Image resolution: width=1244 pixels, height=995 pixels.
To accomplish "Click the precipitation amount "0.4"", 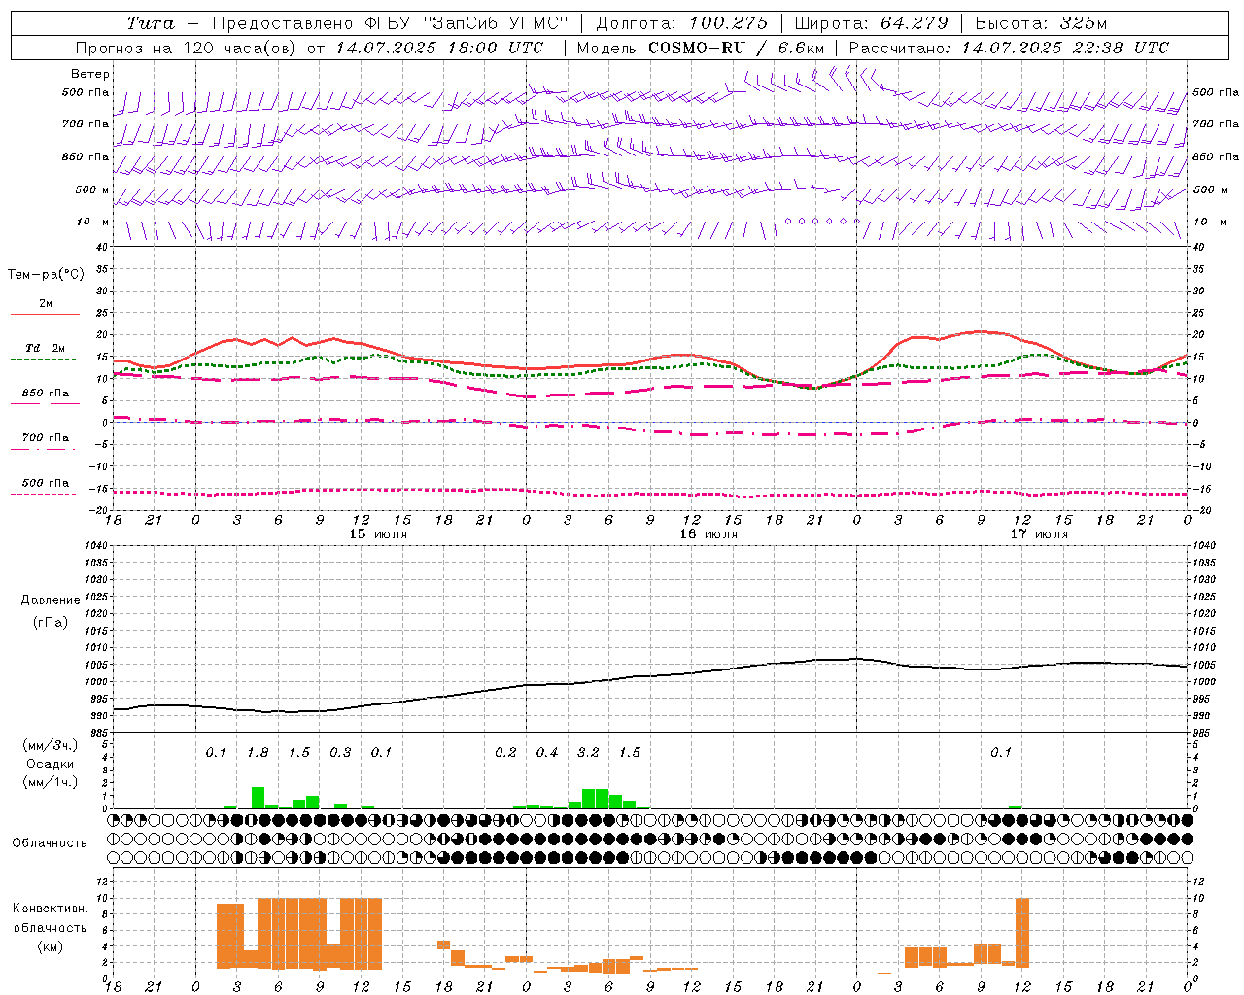I will point(547,753).
